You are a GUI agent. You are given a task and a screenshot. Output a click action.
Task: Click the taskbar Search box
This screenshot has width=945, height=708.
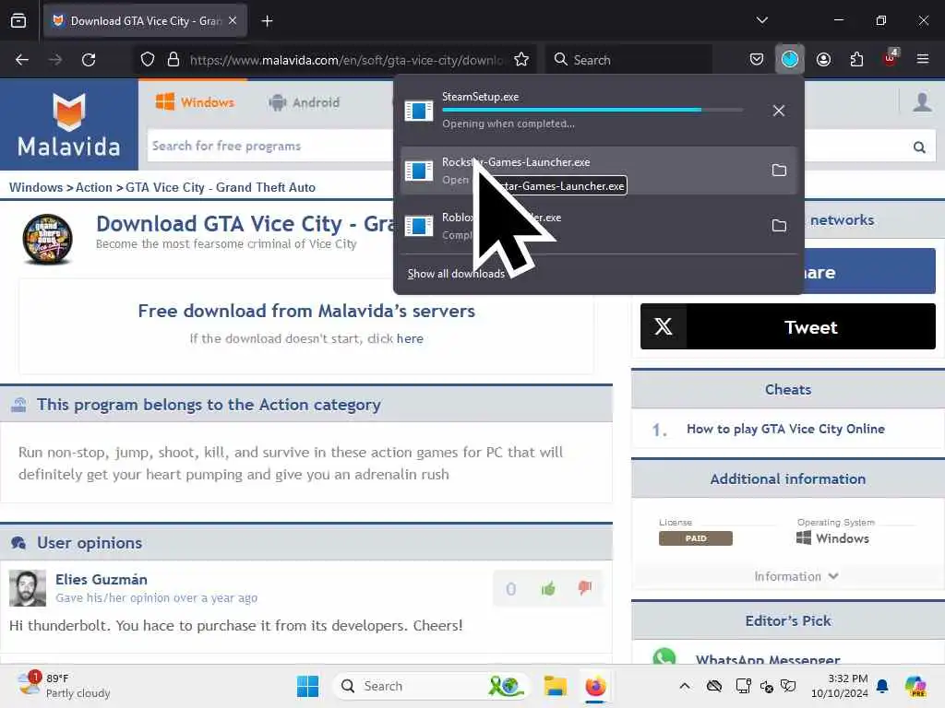tap(430, 686)
